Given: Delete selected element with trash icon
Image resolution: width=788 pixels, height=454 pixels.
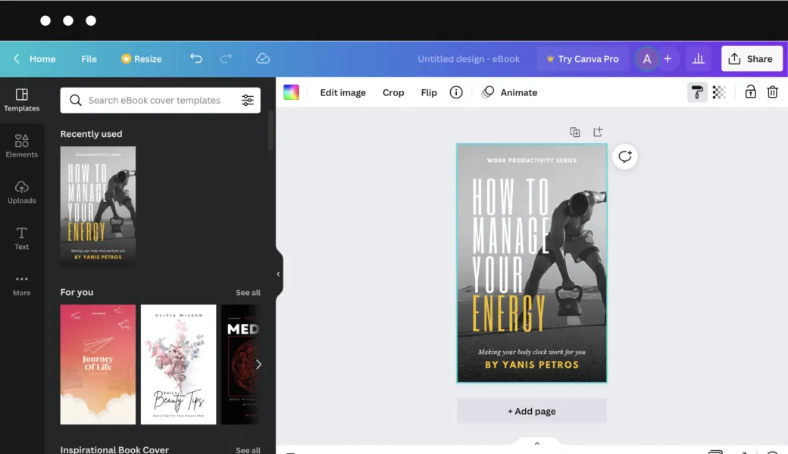Looking at the screenshot, I should coord(772,92).
